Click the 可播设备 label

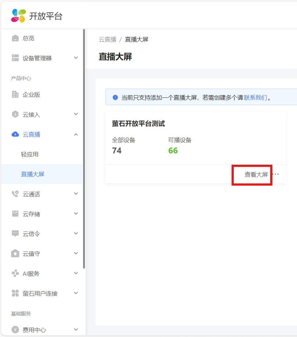pyautogui.click(x=180, y=140)
